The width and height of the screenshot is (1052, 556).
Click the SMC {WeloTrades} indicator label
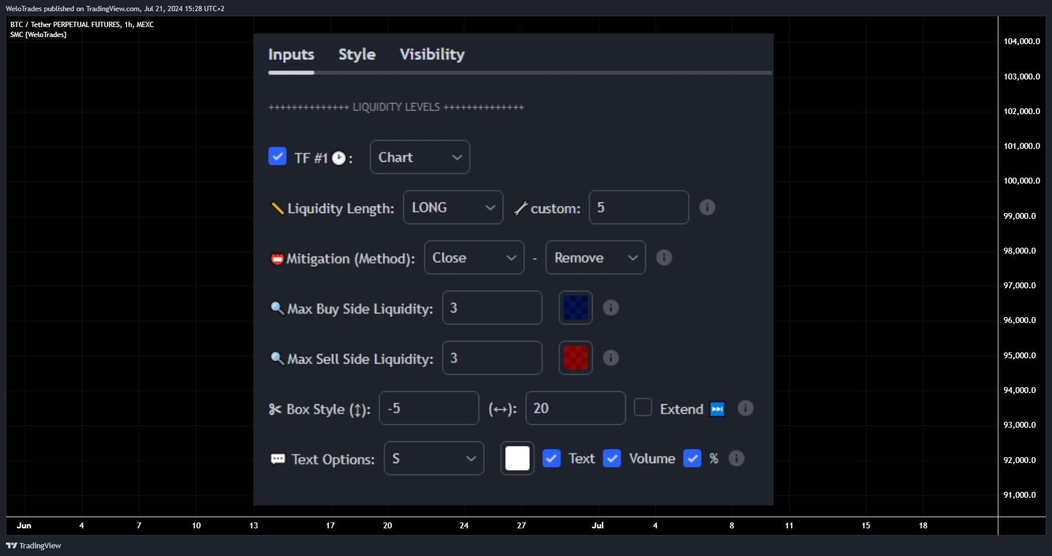pyautogui.click(x=38, y=35)
